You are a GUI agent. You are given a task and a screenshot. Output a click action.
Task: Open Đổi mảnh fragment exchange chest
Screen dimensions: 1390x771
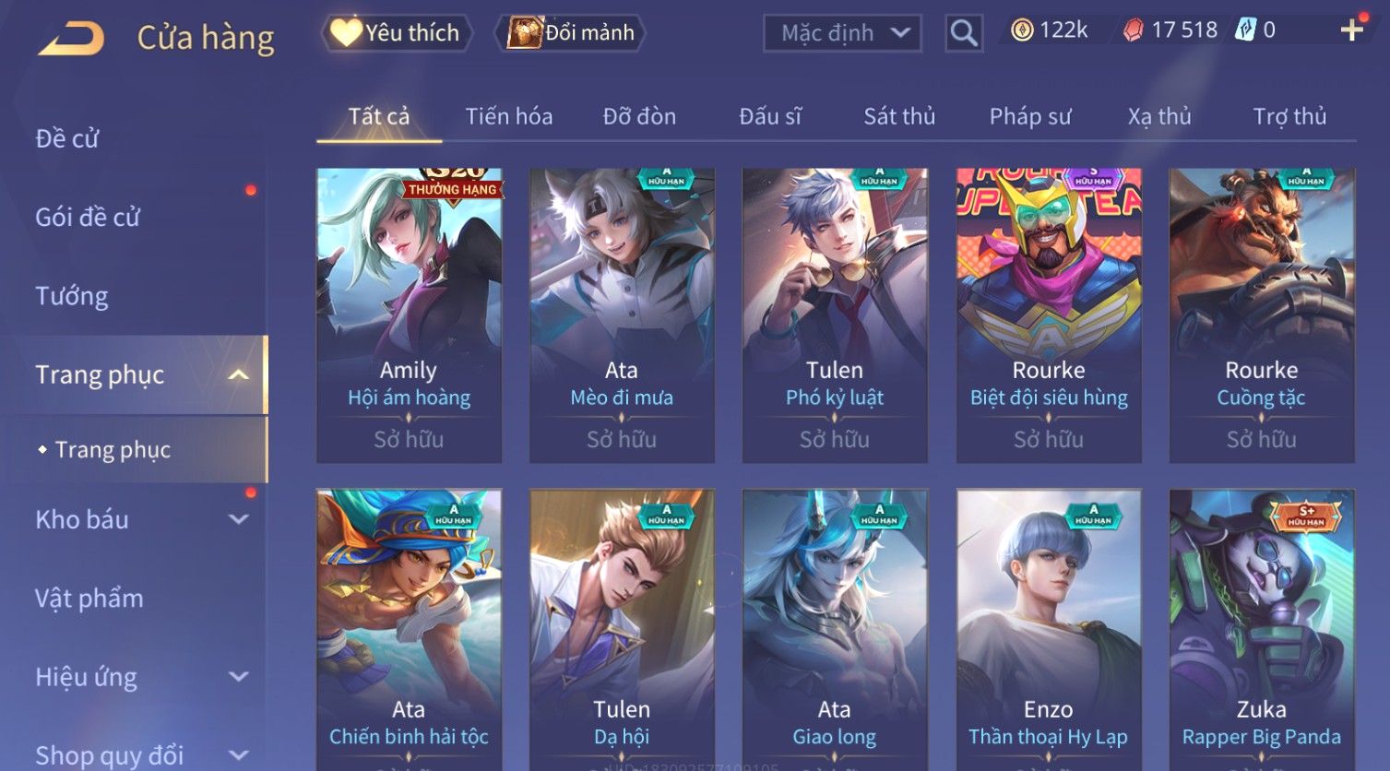[570, 33]
